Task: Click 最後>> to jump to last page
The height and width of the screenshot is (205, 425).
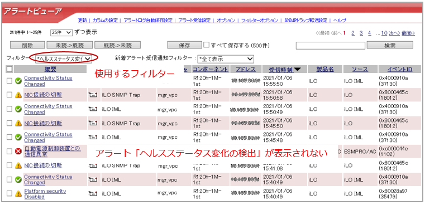Action: point(408,33)
